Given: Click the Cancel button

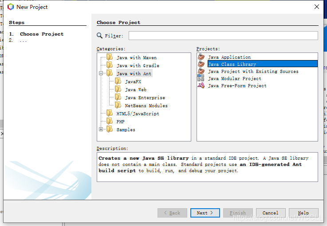Looking at the screenshot, I should click(x=271, y=213).
